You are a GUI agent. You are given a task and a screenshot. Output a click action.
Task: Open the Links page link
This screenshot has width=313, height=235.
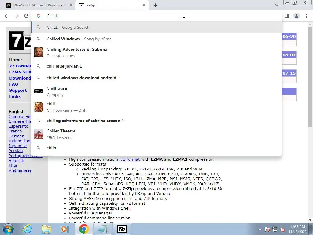click(x=15, y=96)
